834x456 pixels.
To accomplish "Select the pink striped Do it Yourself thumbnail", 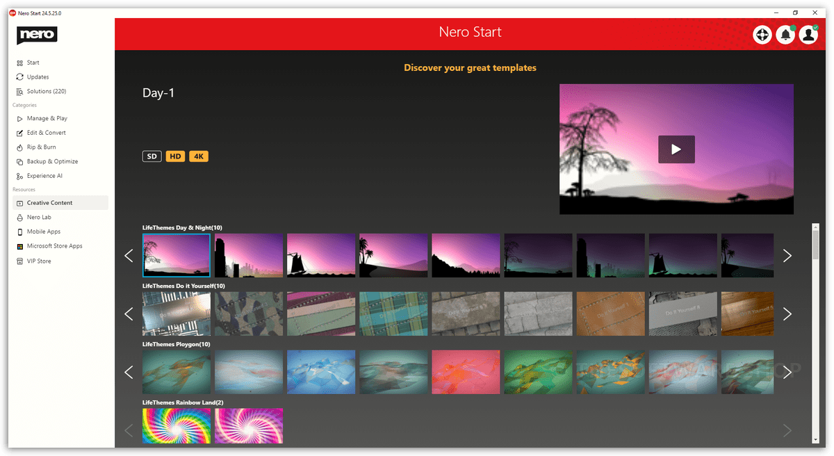I will tap(321, 314).
